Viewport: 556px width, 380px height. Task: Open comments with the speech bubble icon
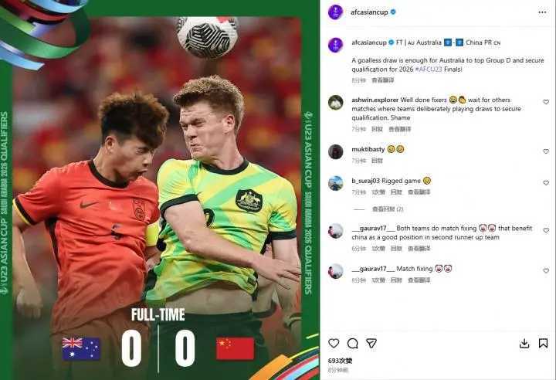pyautogui.click(x=352, y=343)
